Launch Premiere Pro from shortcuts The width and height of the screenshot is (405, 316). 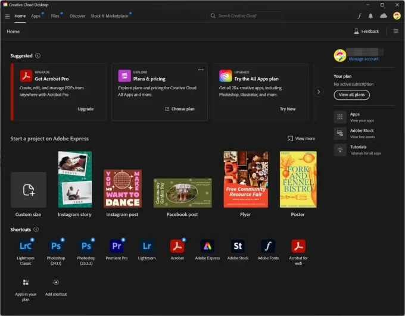[117, 246]
